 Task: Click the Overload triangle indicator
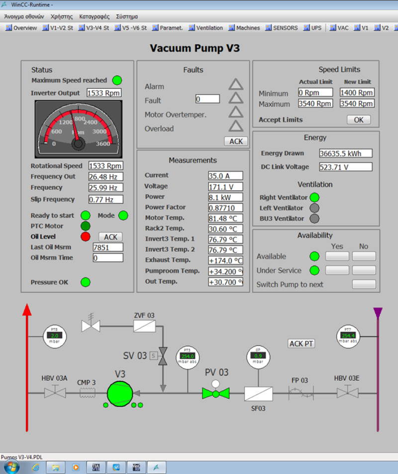pyautogui.click(x=236, y=126)
